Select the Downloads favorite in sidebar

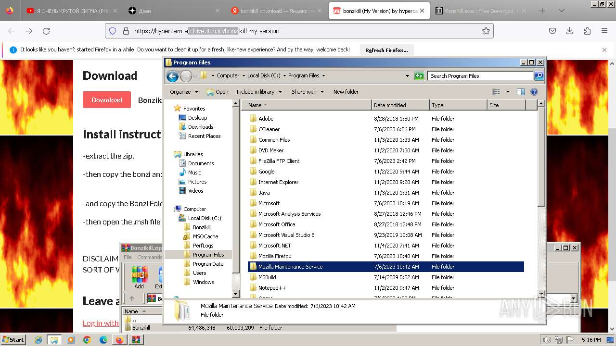(x=201, y=127)
